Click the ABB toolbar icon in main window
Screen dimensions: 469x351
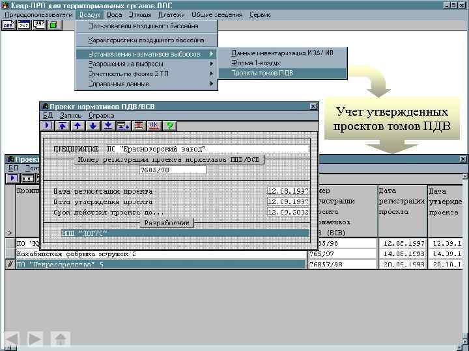[8, 25]
